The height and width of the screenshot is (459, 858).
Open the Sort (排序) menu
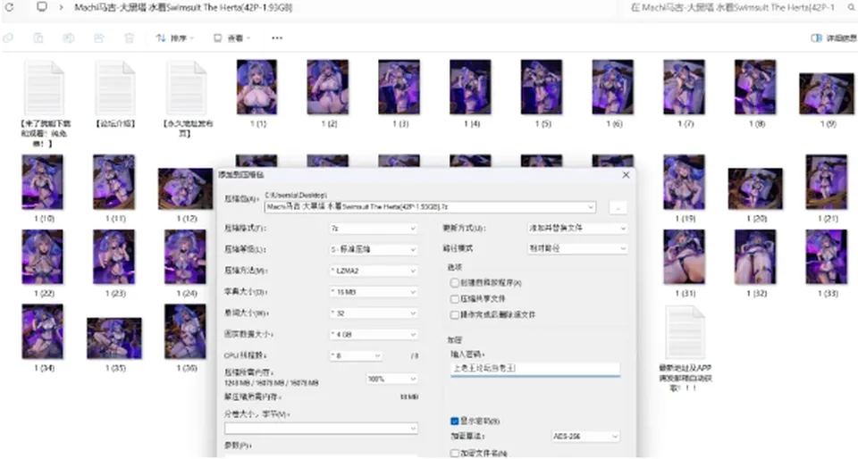click(174, 38)
